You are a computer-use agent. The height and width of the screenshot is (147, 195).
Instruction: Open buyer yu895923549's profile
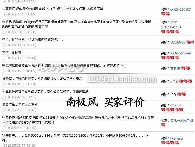click(180, 53)
